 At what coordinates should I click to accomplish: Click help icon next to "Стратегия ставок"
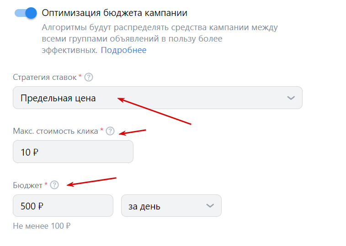pos(89,77)
